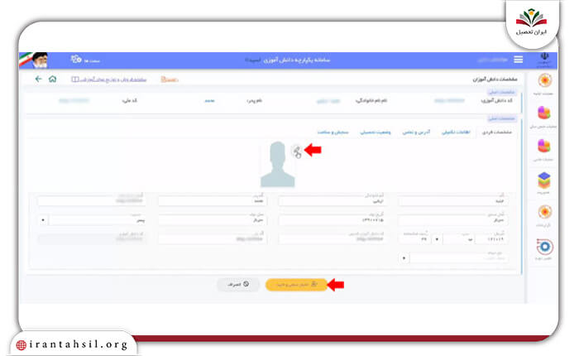Click the orange sun icon below the stack icon
This screenshot has height=356, width=579.
pos(544,212)
